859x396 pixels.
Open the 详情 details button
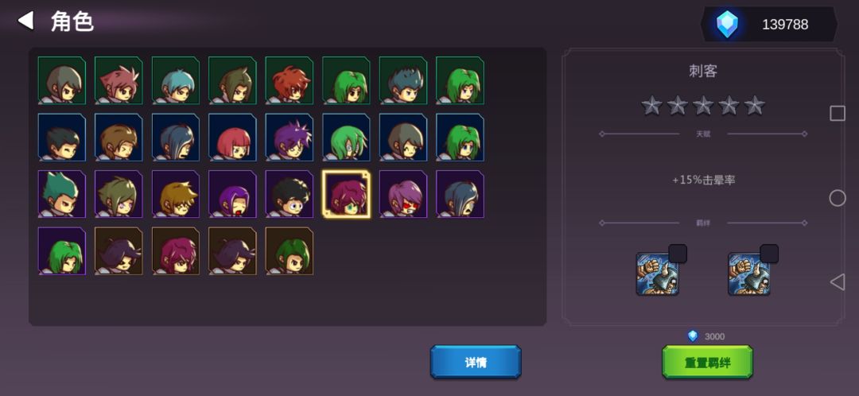[x=476, y=362]
